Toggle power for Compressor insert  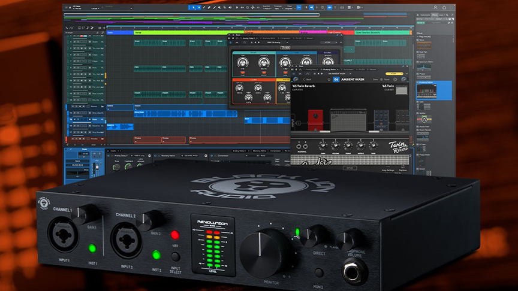(212, 156)
